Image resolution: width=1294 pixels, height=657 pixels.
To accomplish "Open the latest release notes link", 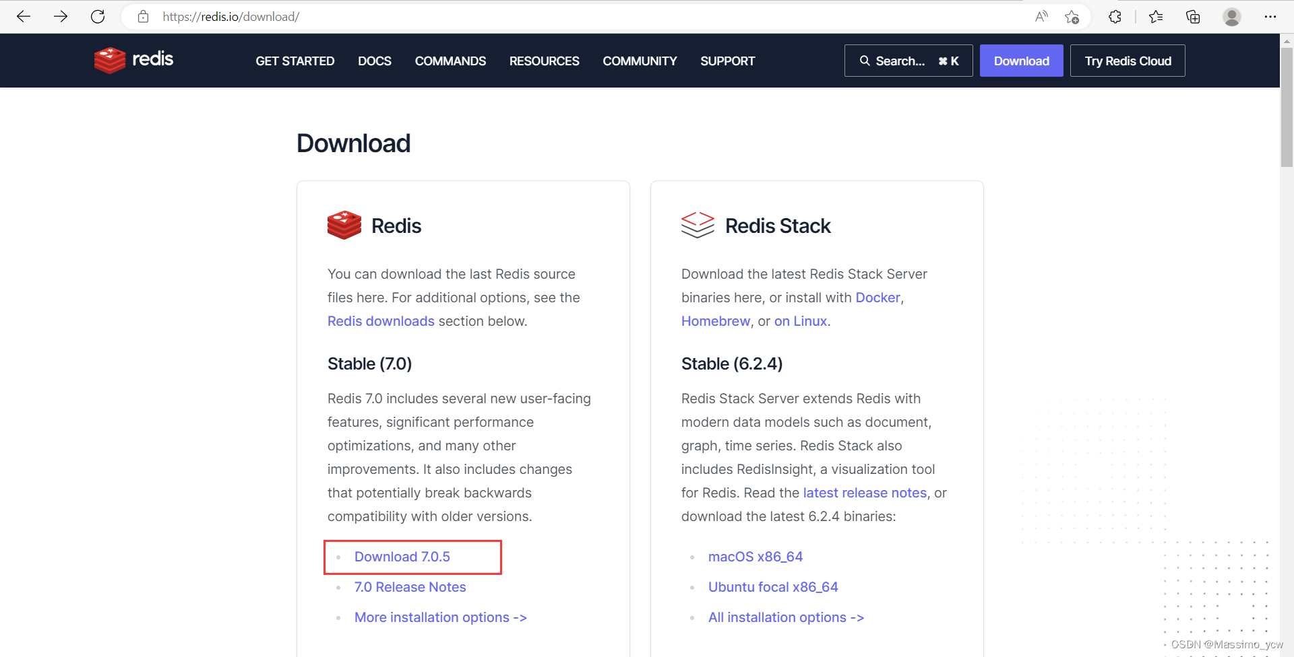I will coord(865,493).
